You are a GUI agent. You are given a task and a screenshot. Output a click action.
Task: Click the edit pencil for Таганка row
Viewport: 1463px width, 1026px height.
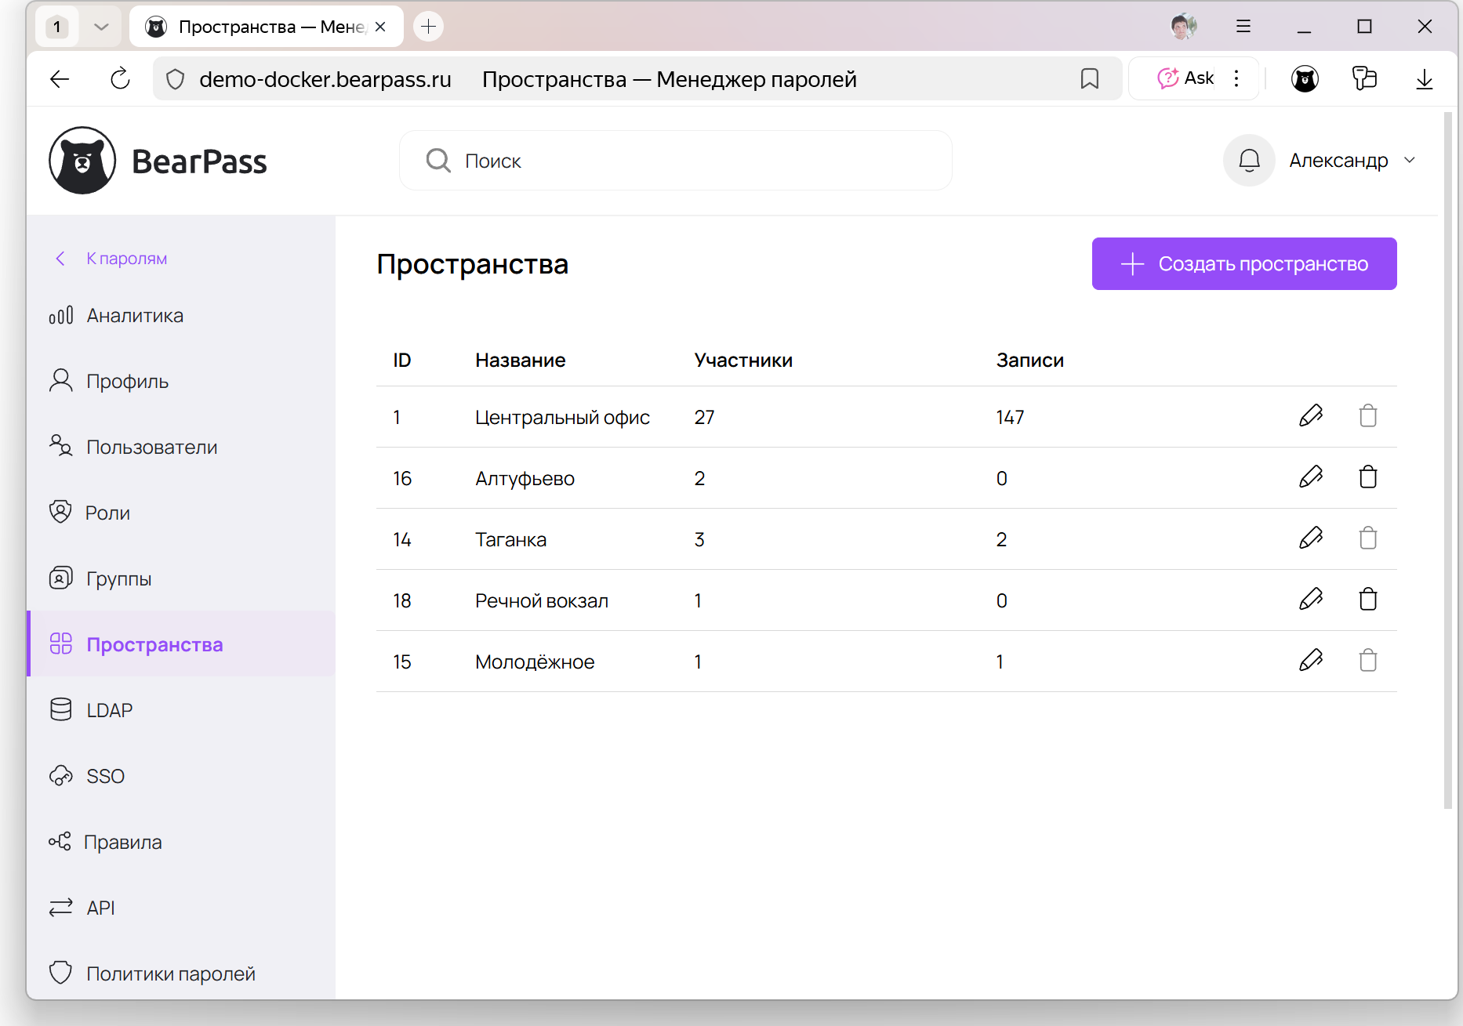click(x=1310, y=538)
